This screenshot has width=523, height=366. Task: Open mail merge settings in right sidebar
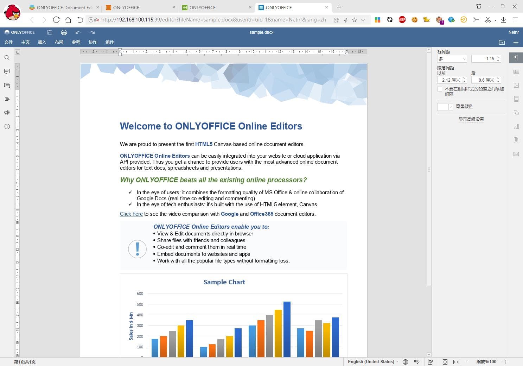516,154
